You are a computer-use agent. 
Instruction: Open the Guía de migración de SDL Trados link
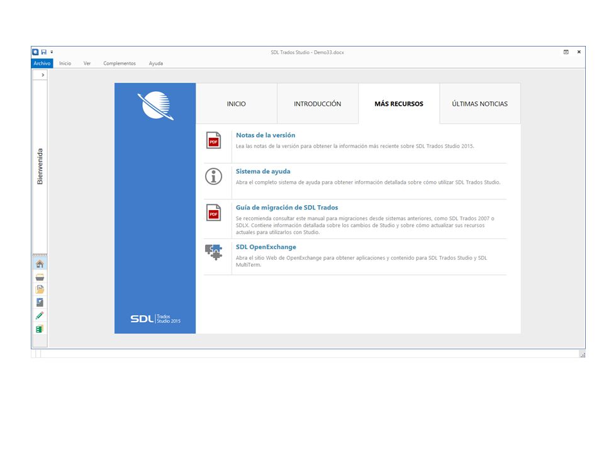pyautogui.click(x=287, y=207)
